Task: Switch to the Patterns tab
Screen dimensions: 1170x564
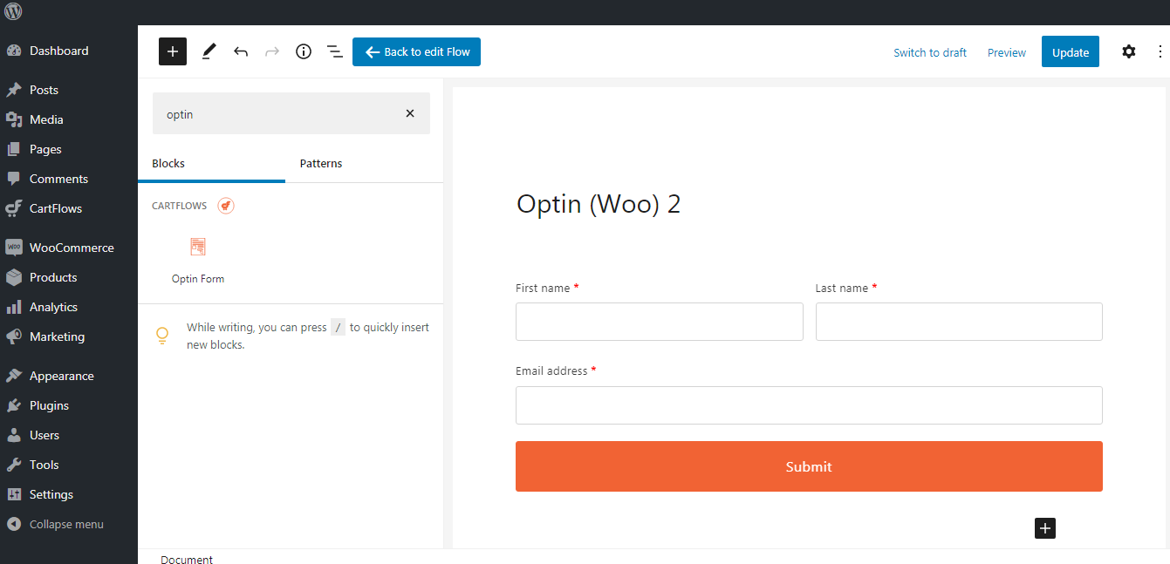Action: click(x=321, y=163)
